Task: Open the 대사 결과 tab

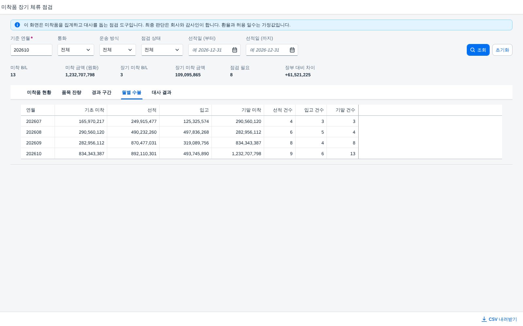Action: pyautogui.click(x=161, y=93)
